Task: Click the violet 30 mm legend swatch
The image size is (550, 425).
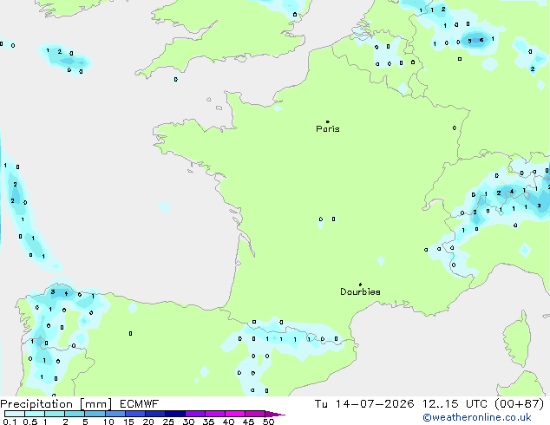Action: (x=195, y=414)
